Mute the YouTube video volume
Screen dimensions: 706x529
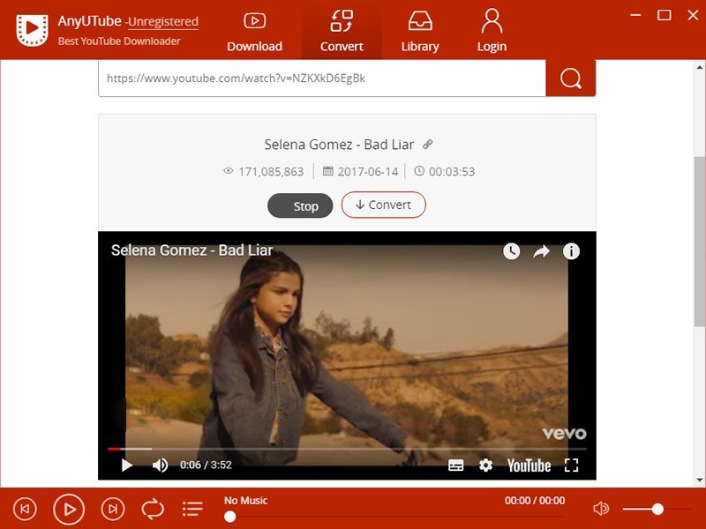point(160,466)
